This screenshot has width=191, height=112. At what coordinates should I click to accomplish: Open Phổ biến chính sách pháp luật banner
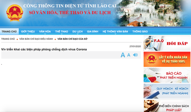click(x=167, y=106)
